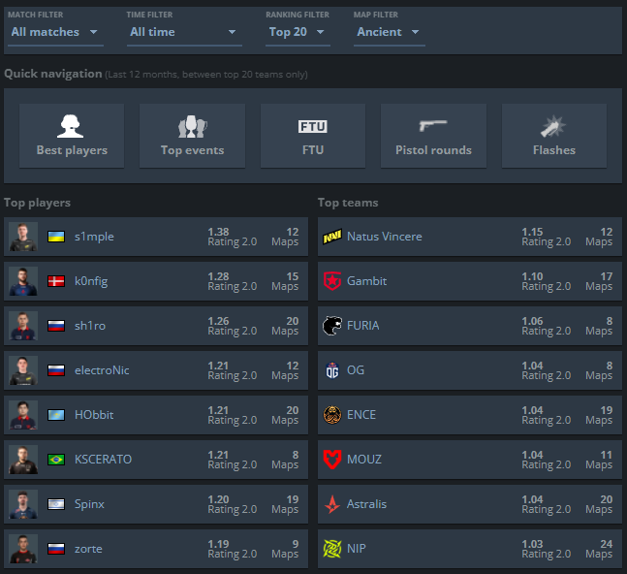
Task: Open Best players quick navigation
Action: coord(72,136)
